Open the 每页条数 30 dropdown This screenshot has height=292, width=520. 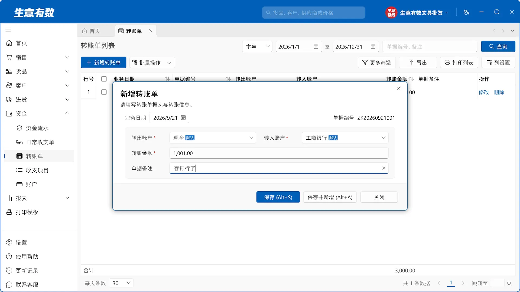121,283
